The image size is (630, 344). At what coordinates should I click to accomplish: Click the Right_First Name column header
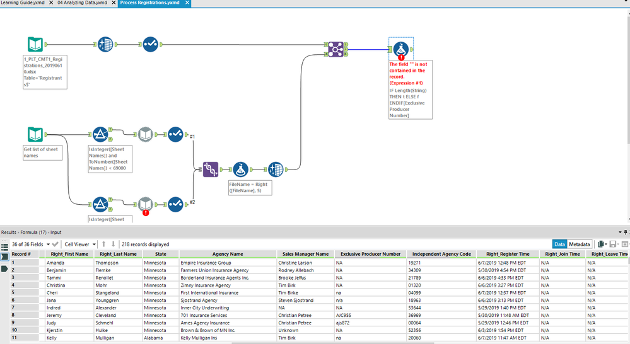click(x=69, y=254)
